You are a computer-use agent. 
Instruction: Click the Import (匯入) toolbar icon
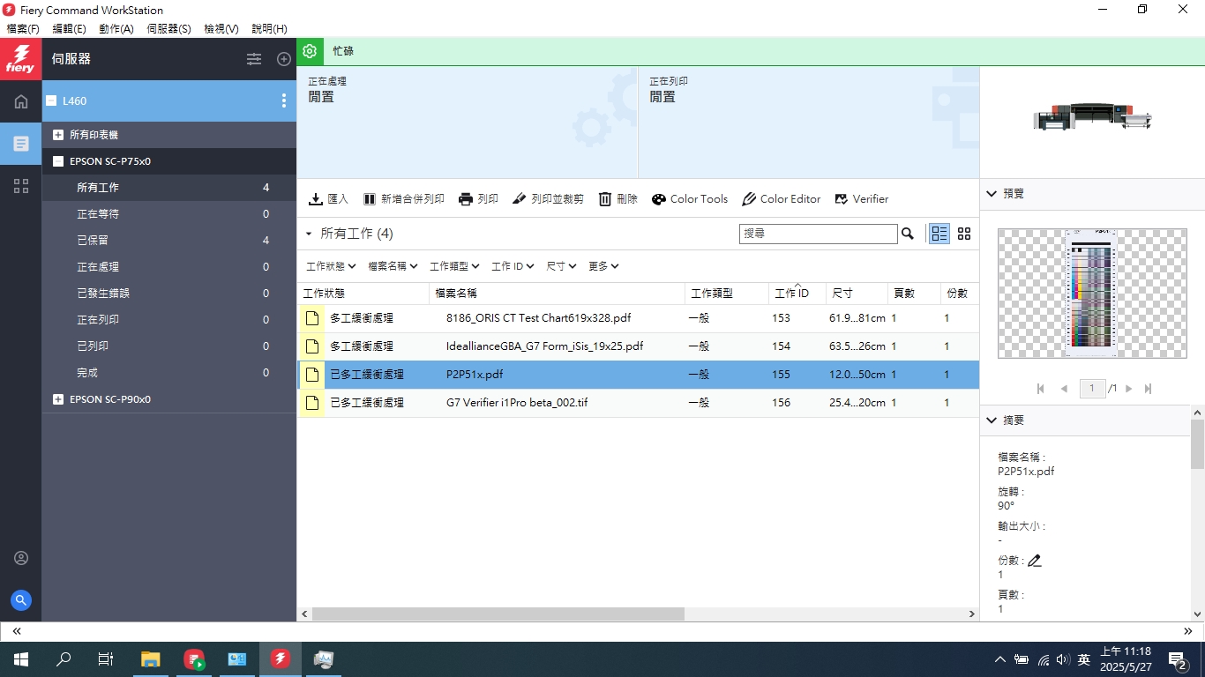coord(316,199)
